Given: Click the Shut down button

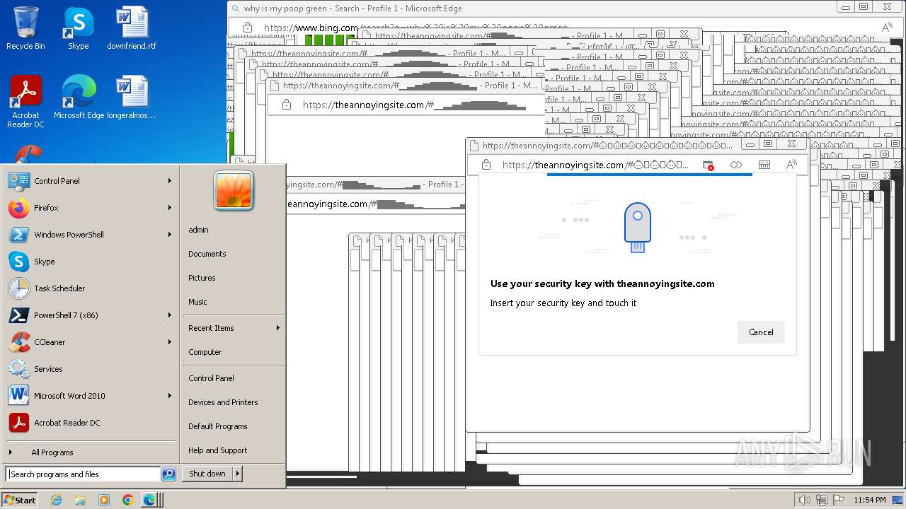Looking at the screenshot, I should click(207, 474).
